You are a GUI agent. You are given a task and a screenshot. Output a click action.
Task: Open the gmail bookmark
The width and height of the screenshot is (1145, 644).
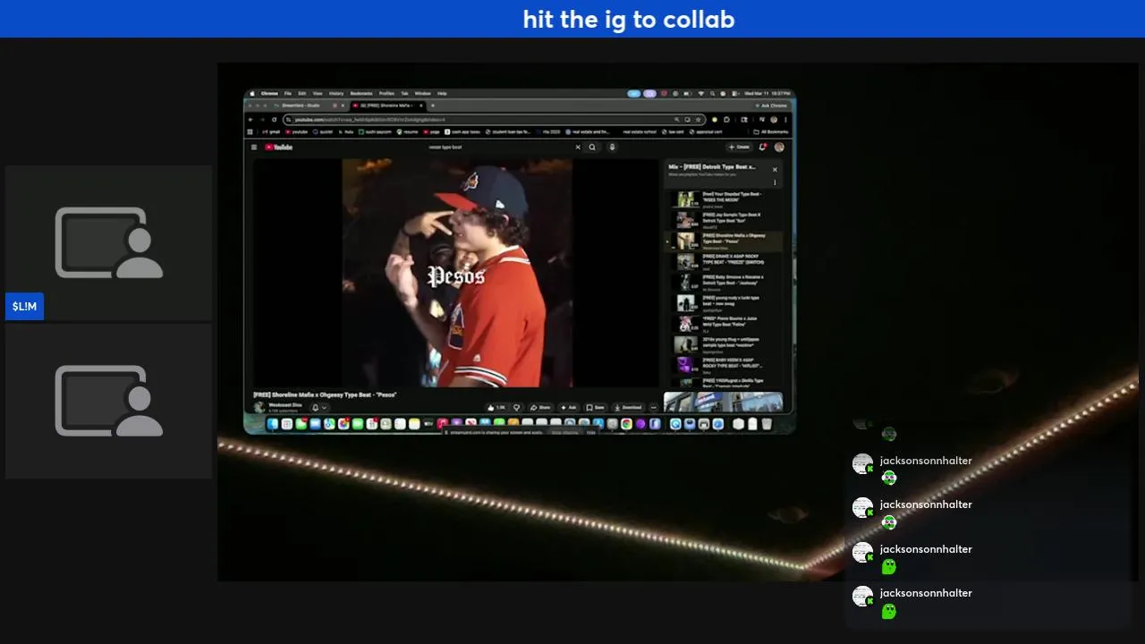click(x=271, y=131)
